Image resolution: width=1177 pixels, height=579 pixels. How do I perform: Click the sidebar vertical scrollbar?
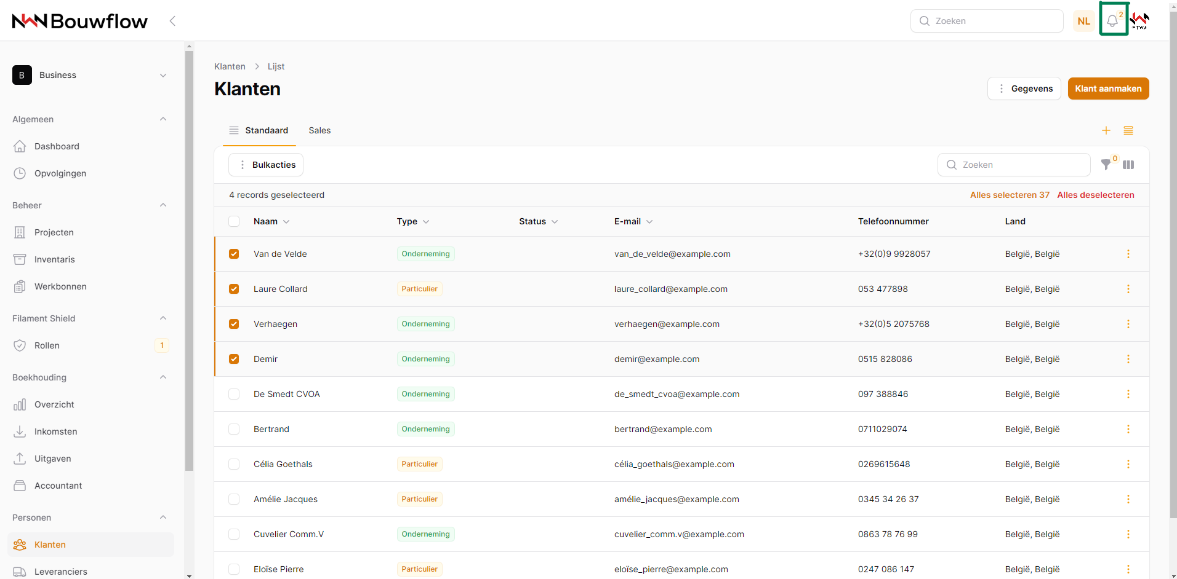point(189,258)
